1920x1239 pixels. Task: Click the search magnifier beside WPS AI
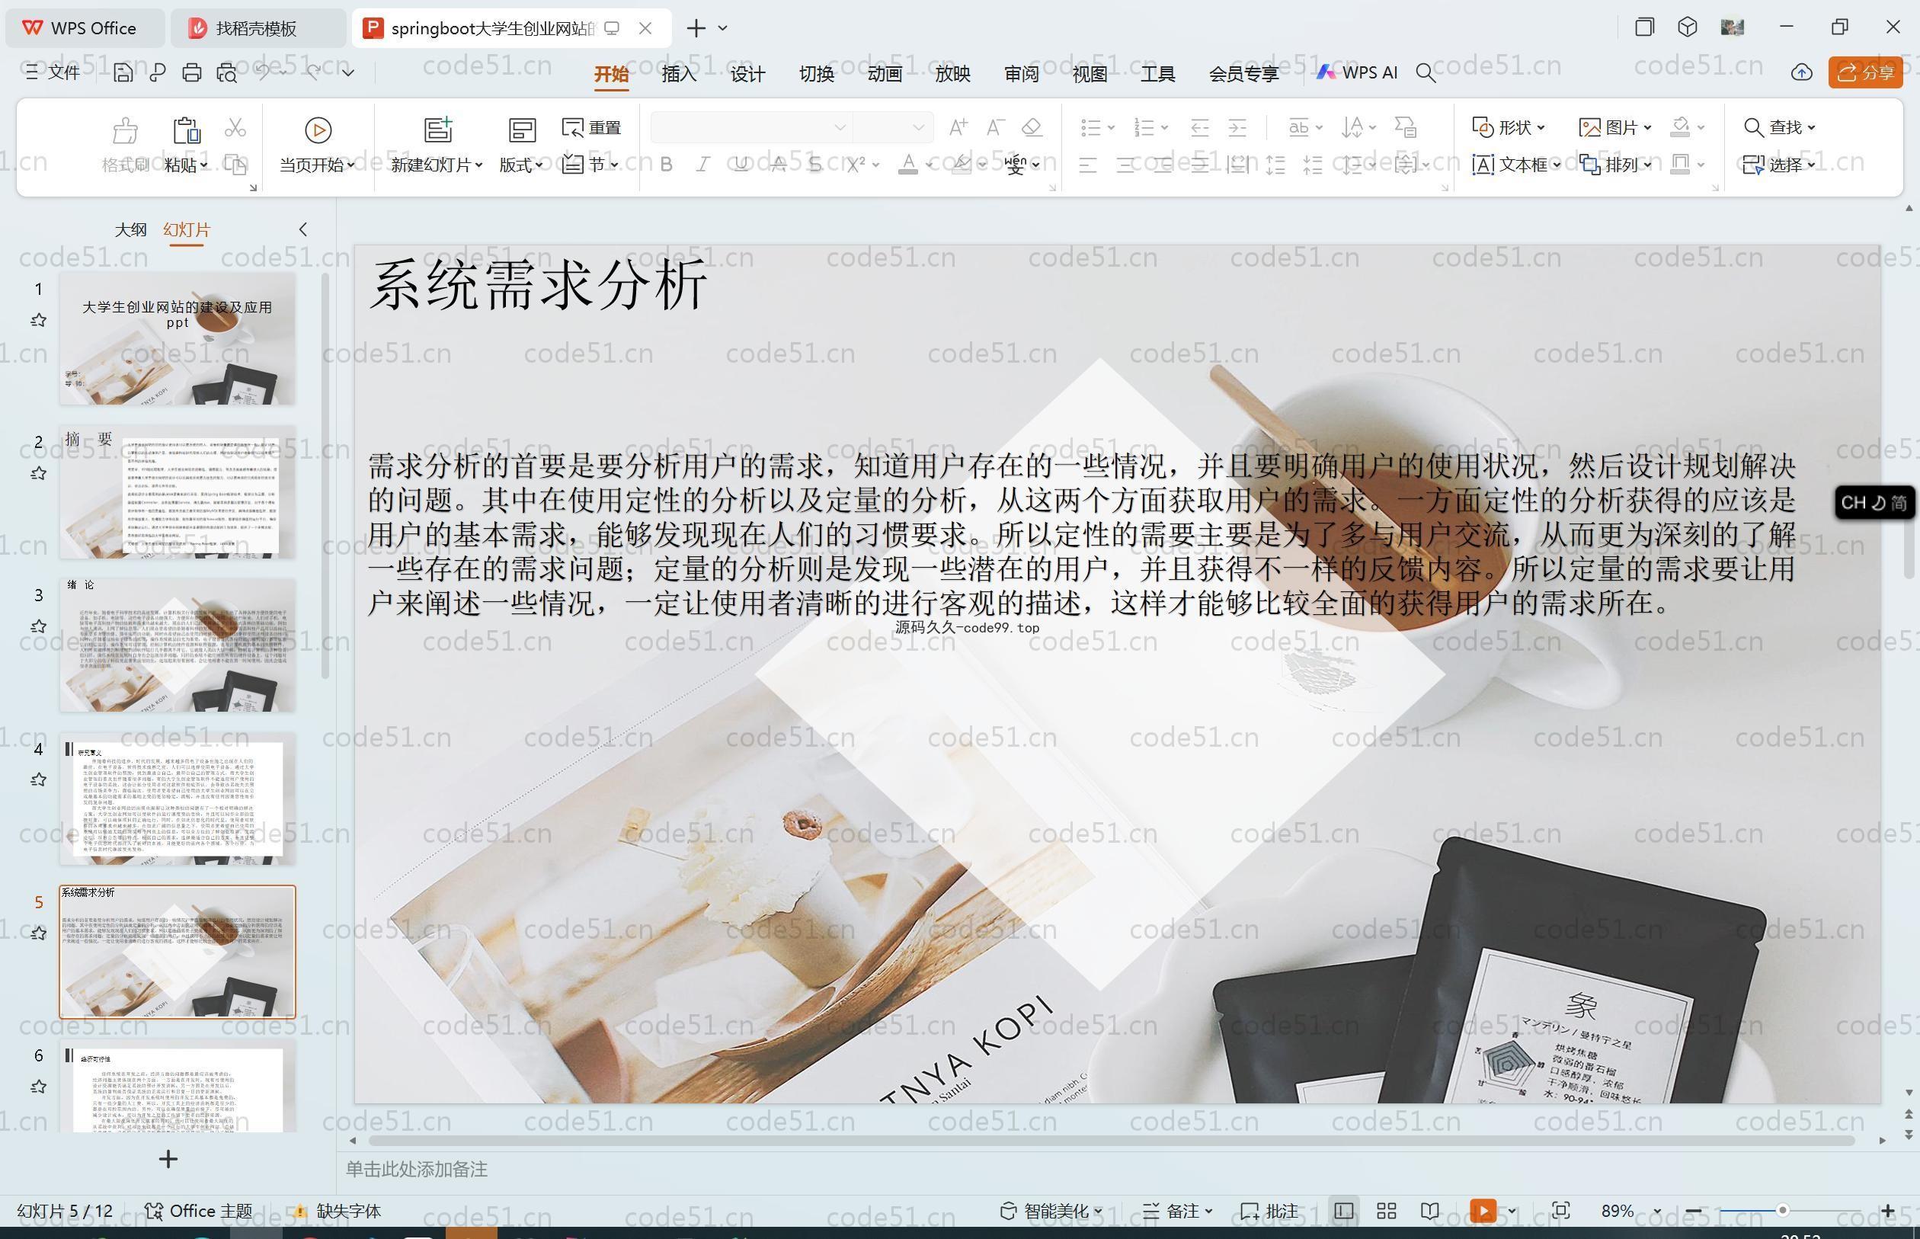(1426, 73)
